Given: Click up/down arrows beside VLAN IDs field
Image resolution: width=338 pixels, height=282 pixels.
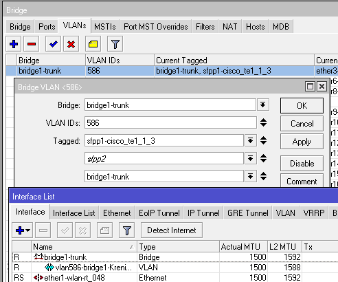Looking at the screenshot, I should (263, 122).
